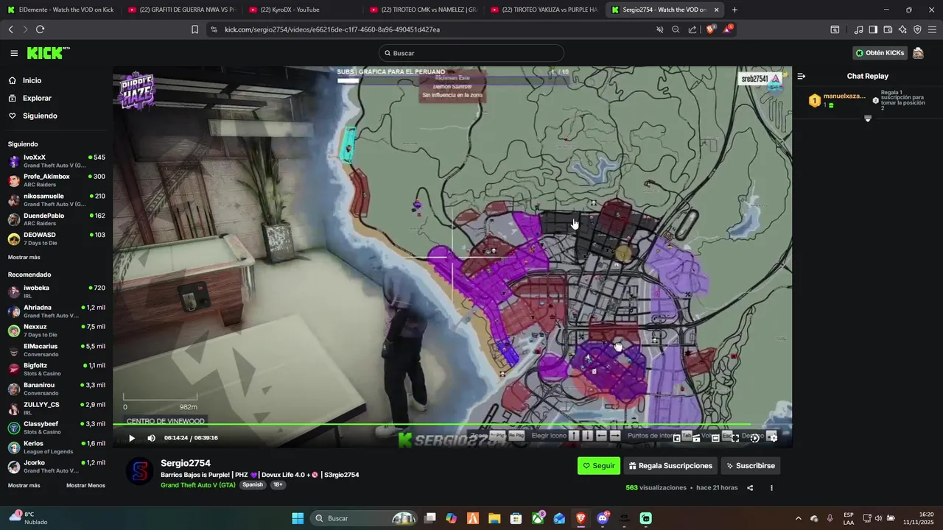The height and width of the screenshot is (530, 943).
Task: Follow Sergio2754 with the Seguir button
Action: [599, 466]
